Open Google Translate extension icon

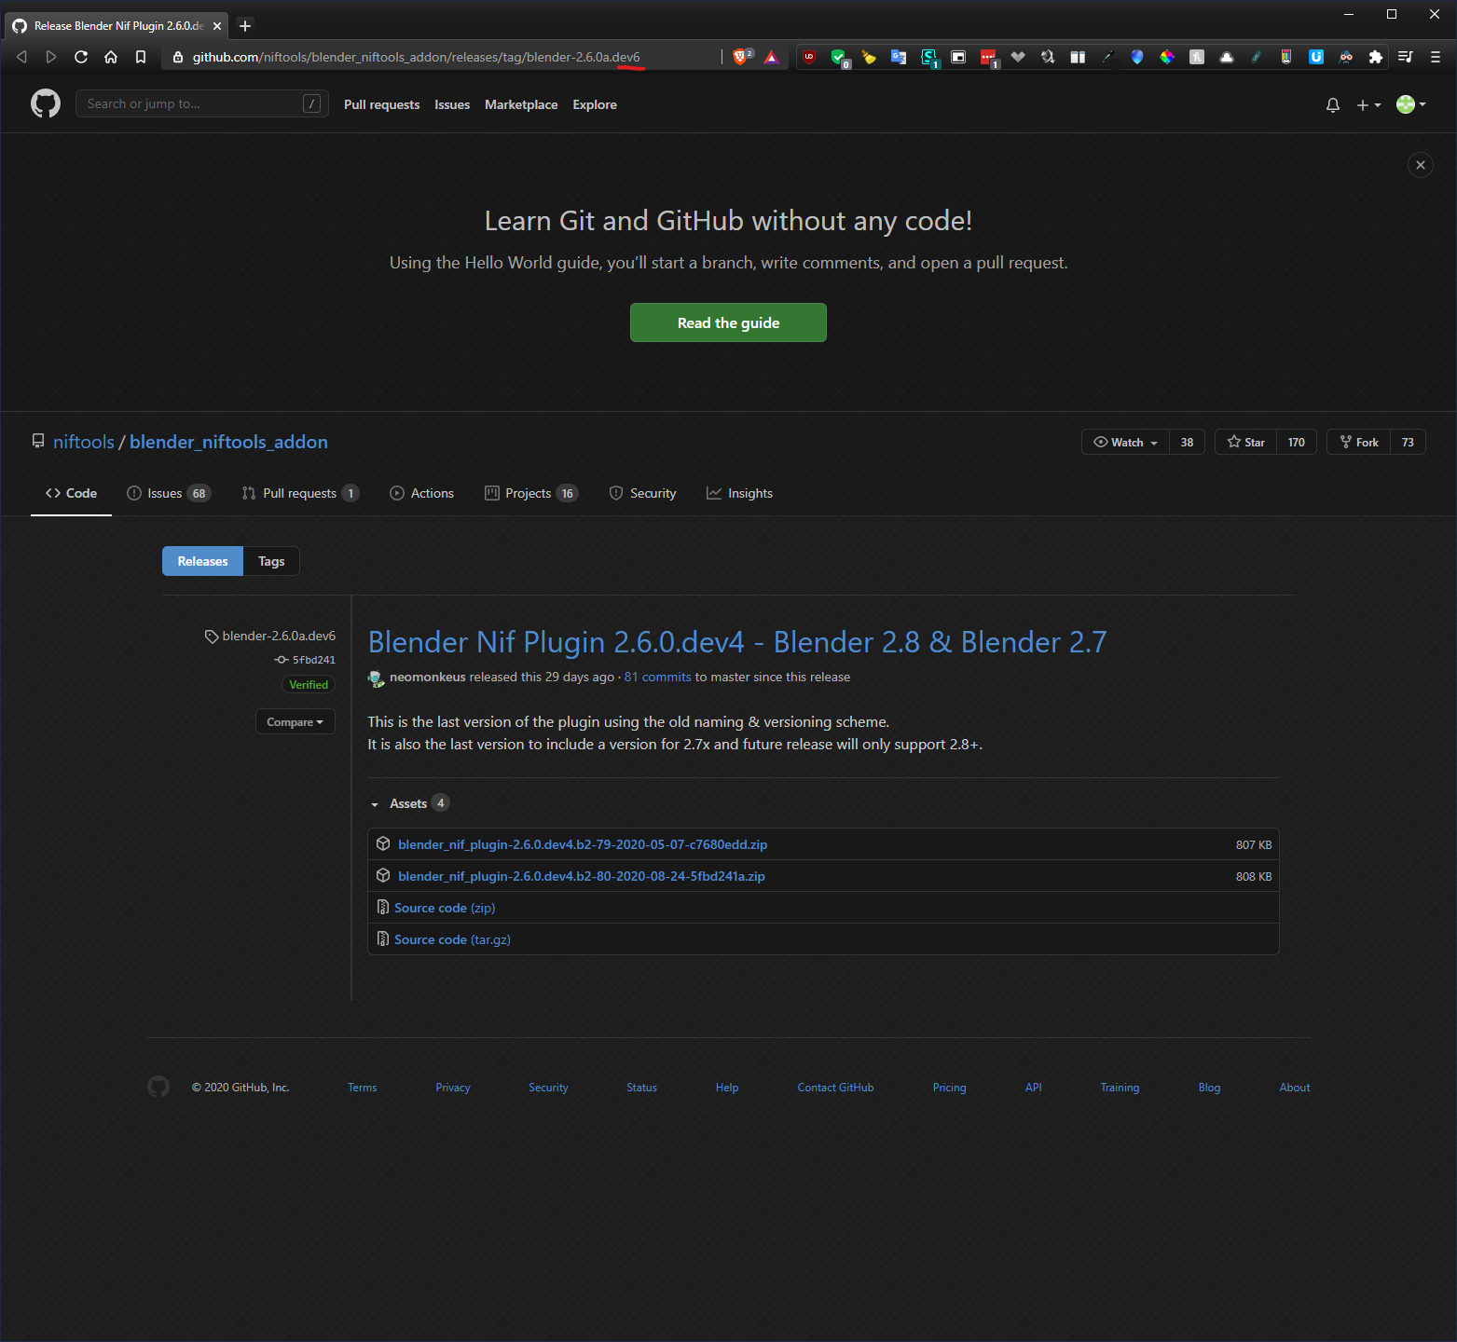[x=899, y=57]
